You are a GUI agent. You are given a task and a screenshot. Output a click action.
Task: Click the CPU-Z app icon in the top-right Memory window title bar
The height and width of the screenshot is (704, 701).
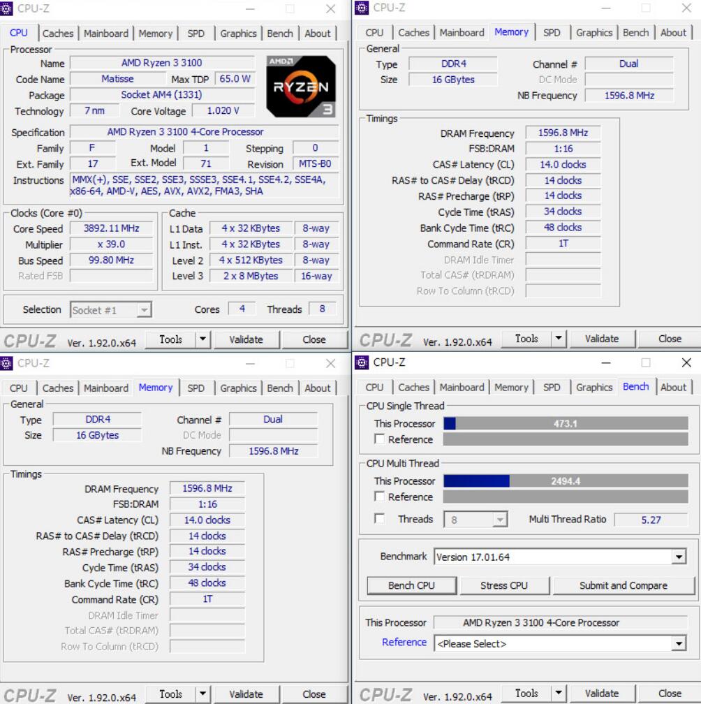361,8
